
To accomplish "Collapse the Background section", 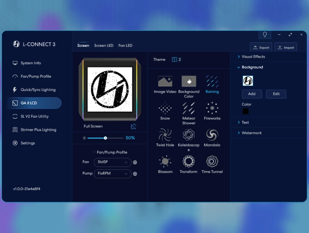I will click(x=250, y=67).
